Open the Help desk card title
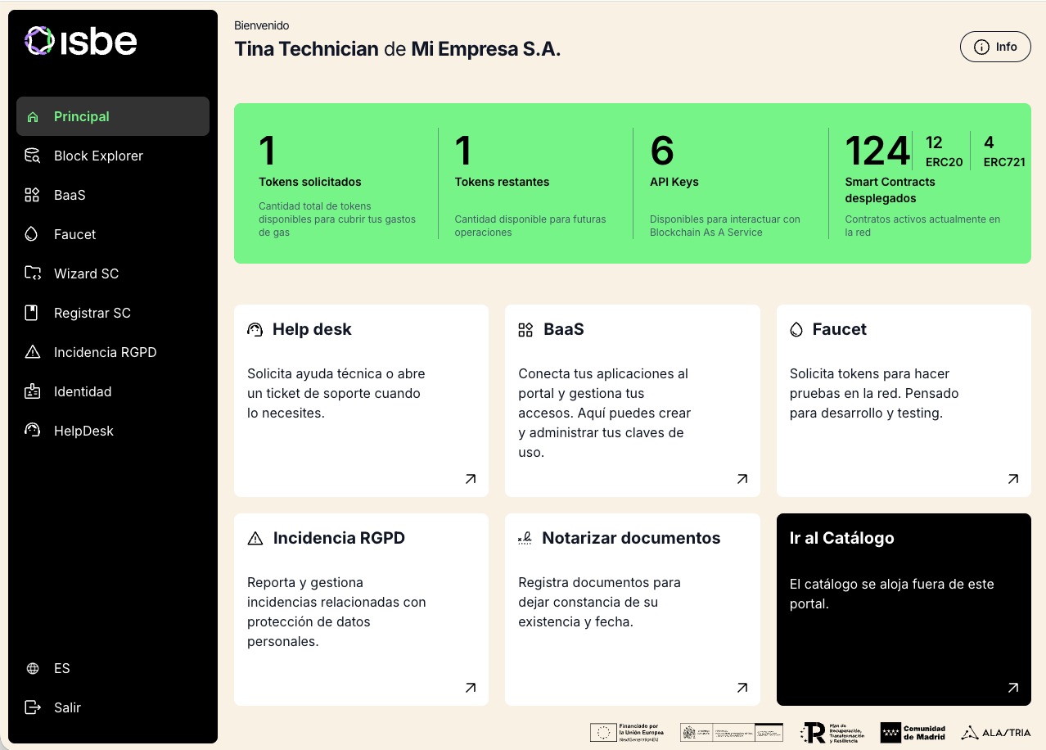Image resolution: width=1046 pixels, height=750 pixels. point(312,329)
